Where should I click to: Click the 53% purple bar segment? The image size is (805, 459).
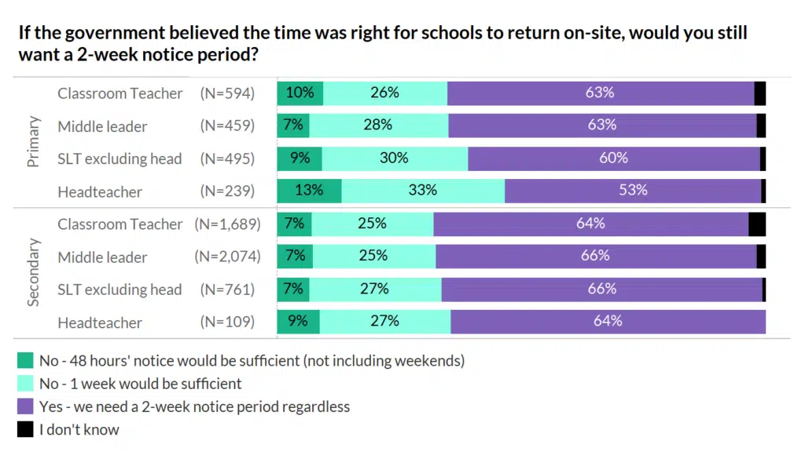633,191
